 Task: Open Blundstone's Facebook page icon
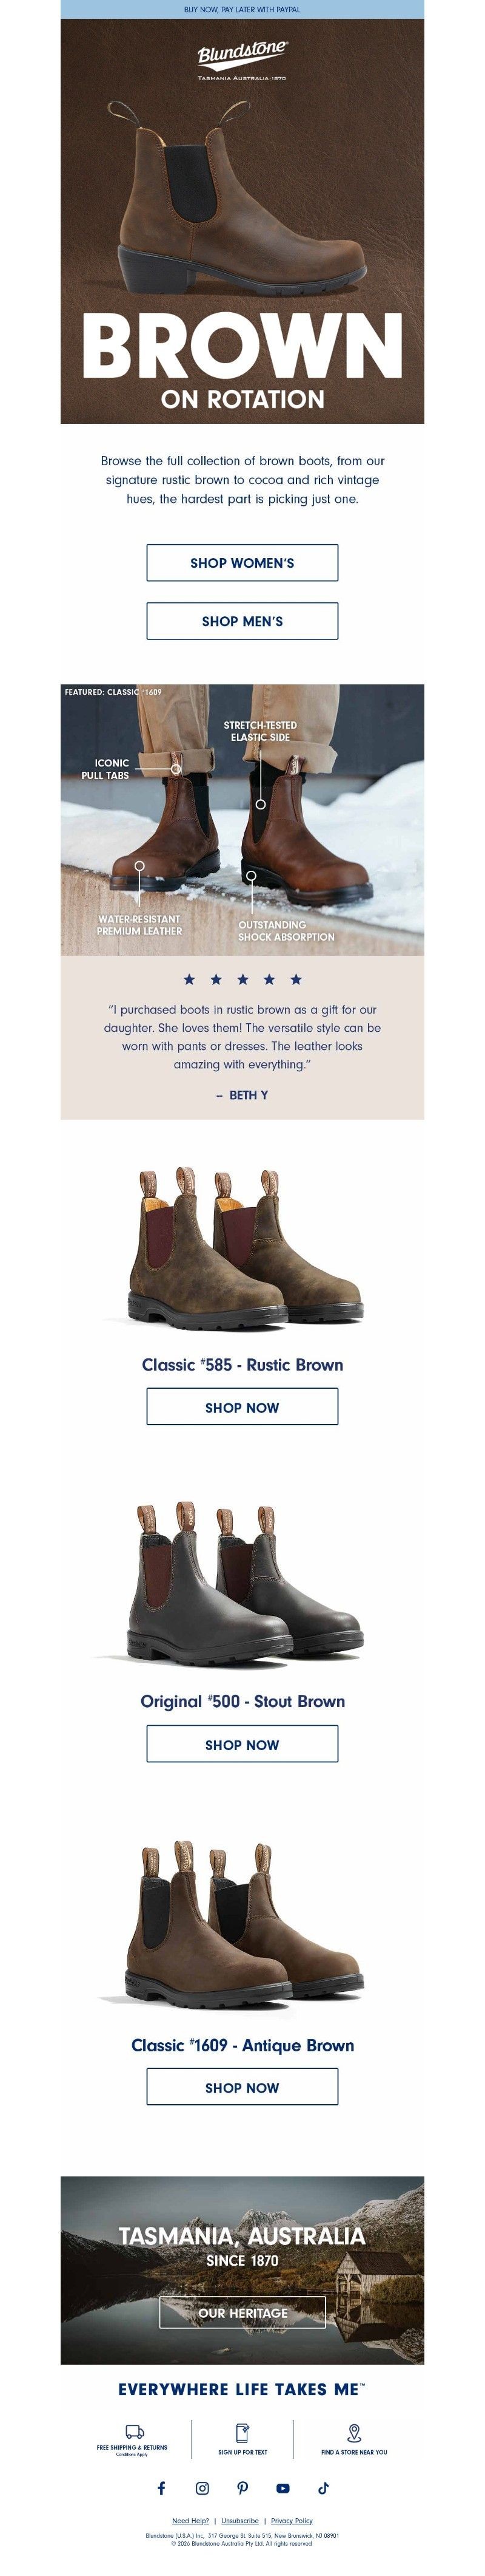click(162, 2487)
